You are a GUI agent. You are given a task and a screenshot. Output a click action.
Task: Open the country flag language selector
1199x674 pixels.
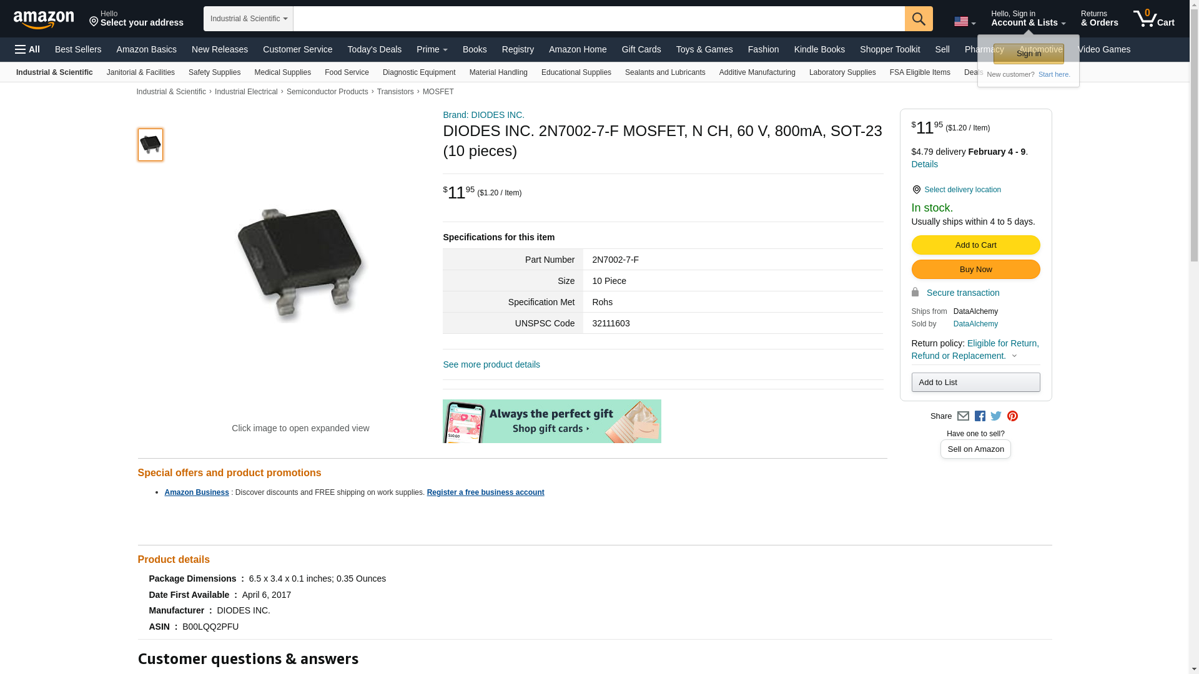pos(965,21)
